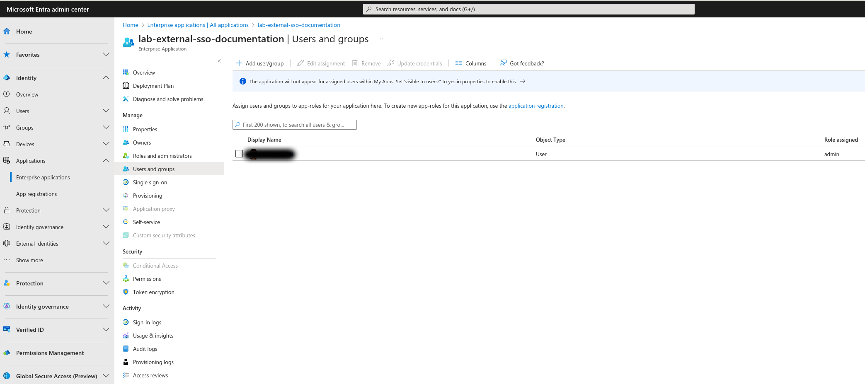Viewport: 865px width, 384px height.
Task: Open Enterprise applications in left nav
Action: [x=43, y=177]
